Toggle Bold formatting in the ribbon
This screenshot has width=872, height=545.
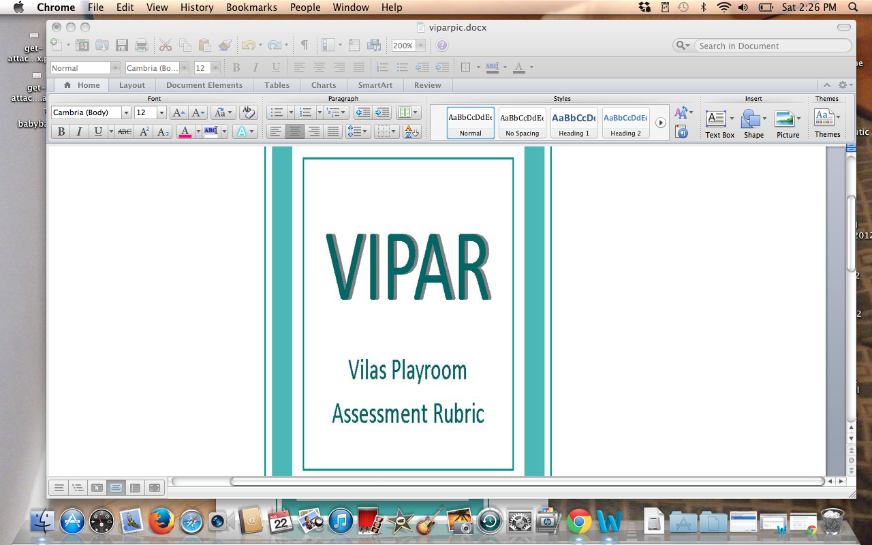tap(61, 131)
